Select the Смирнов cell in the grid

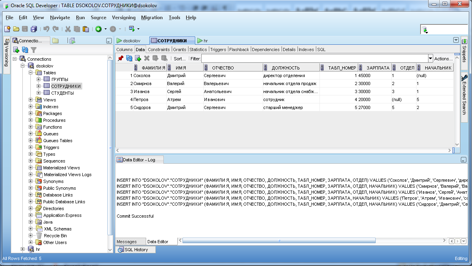tap(150, 83)
